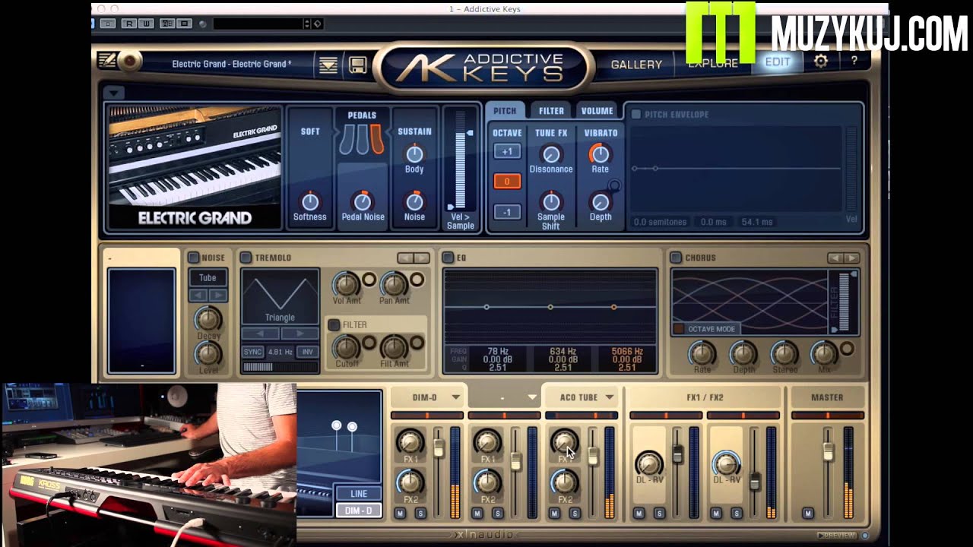Enable the CHORUS checkbox
This screenshot has width=973, height=547.
[x=676, y=258]
